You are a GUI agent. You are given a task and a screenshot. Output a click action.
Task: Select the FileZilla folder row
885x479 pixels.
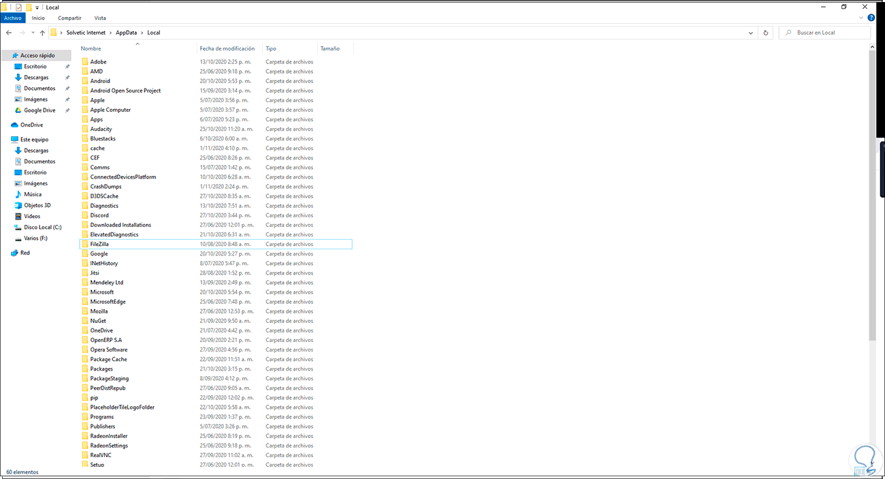216,244
